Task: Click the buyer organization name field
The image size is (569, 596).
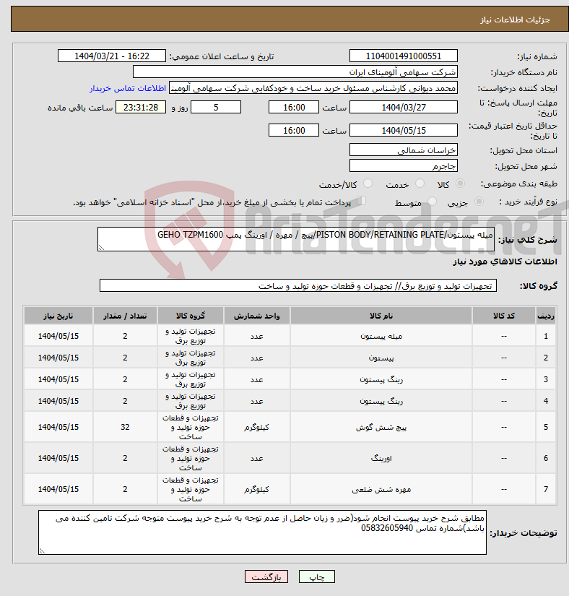Action: 295,72
